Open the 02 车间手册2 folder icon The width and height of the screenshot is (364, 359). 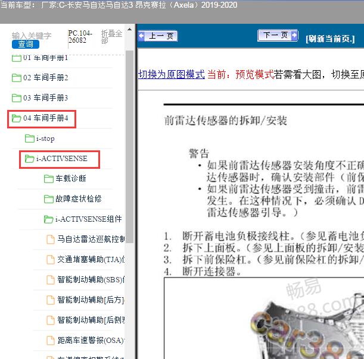point(17,78)
